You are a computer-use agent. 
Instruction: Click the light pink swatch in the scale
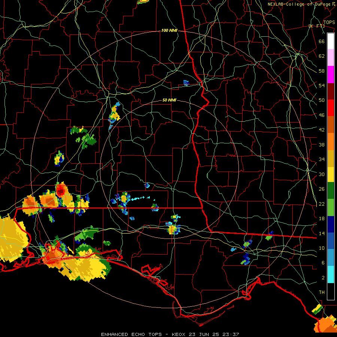[x=331, y=58]
